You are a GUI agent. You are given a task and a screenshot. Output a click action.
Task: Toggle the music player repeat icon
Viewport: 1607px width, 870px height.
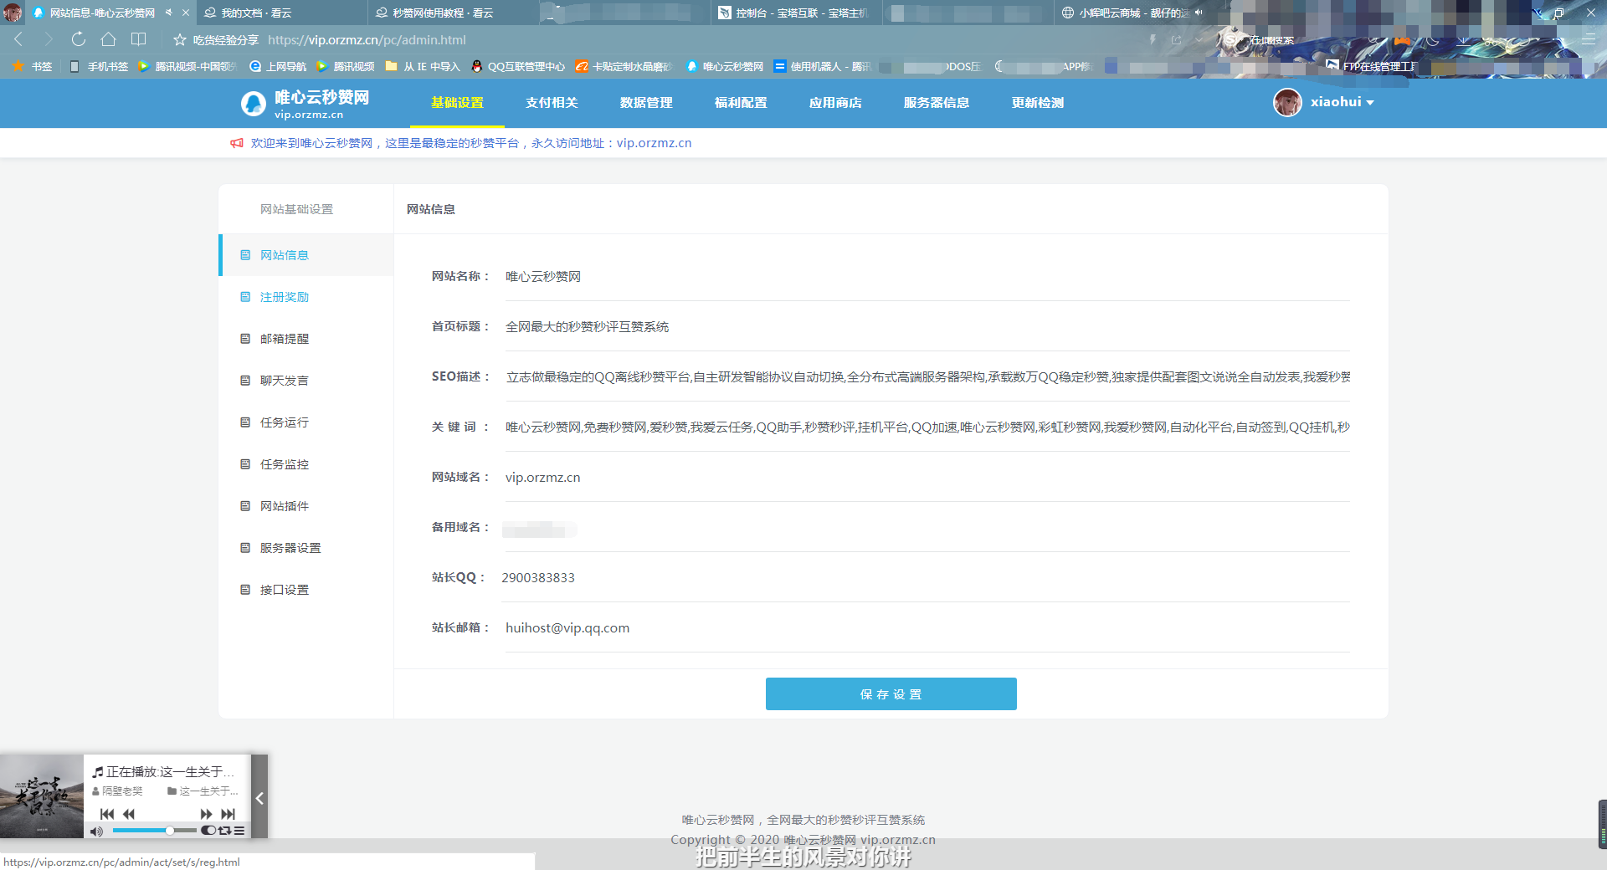(x=224, y=831)
